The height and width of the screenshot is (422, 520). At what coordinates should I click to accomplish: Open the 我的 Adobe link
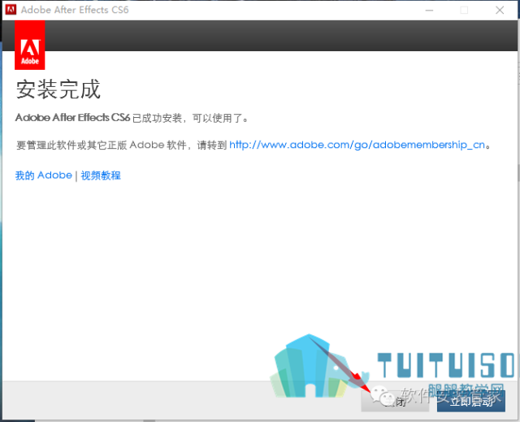[43, 175]
